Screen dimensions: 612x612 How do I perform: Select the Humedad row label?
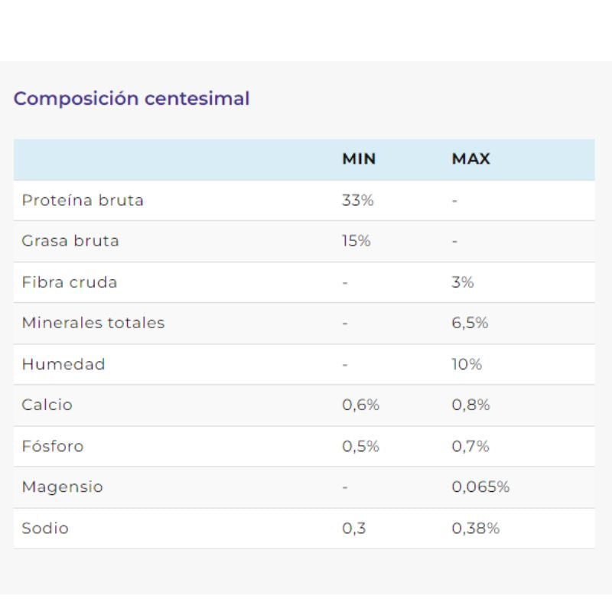click(x=63, y=364)
